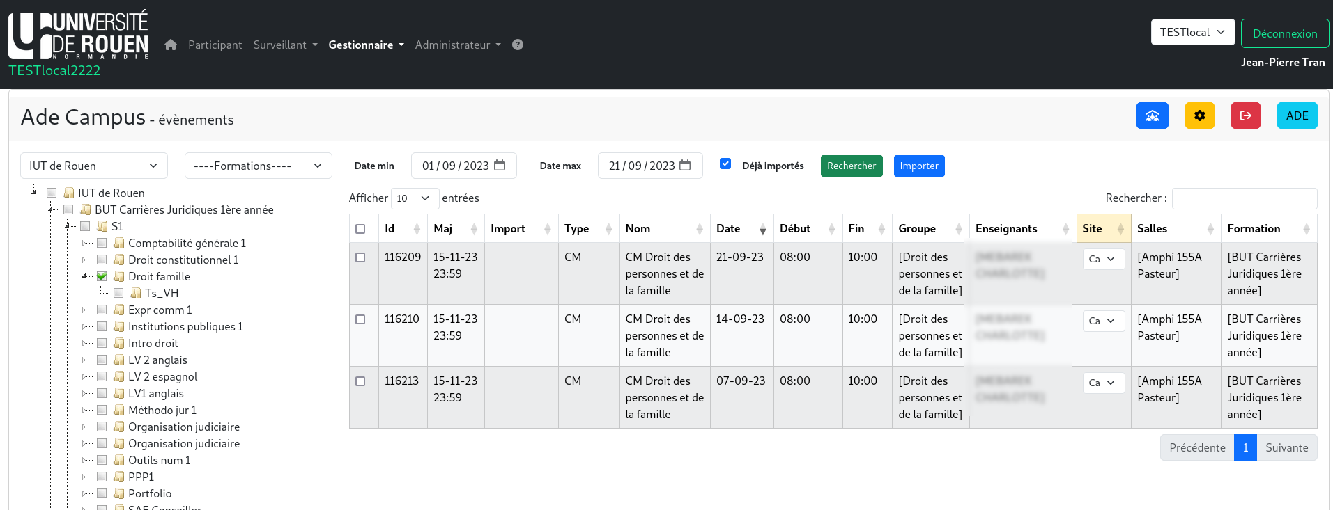This screenshot has height=510, width=1333.
Task: Open the Surveillant menu
Action: (285, 45)
